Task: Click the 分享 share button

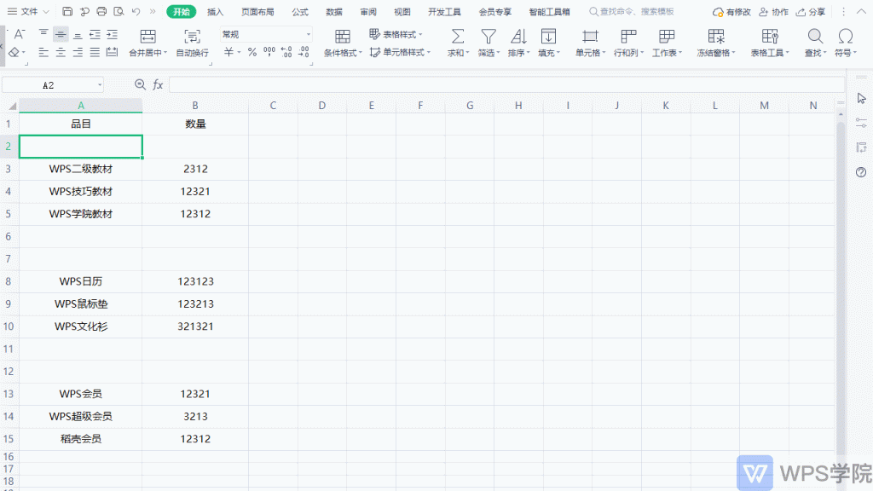Action: click(811, 12)
